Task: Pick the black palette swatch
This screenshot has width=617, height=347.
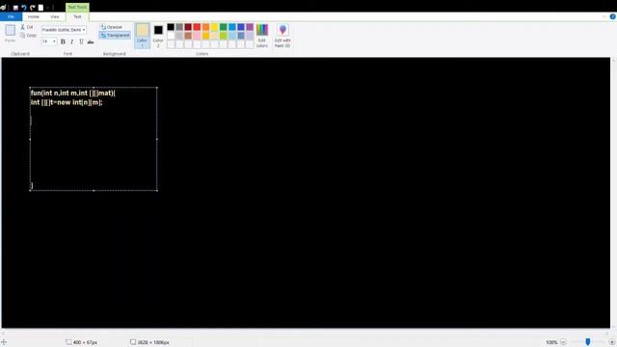Action: tap(171, 27)
